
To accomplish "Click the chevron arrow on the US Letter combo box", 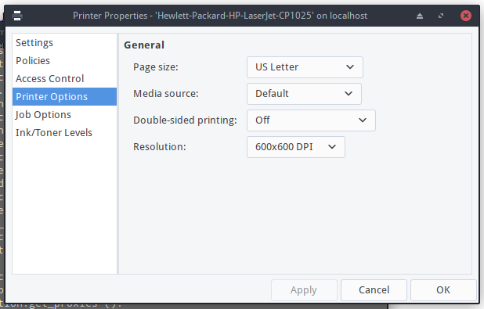I will coord(350,67).
